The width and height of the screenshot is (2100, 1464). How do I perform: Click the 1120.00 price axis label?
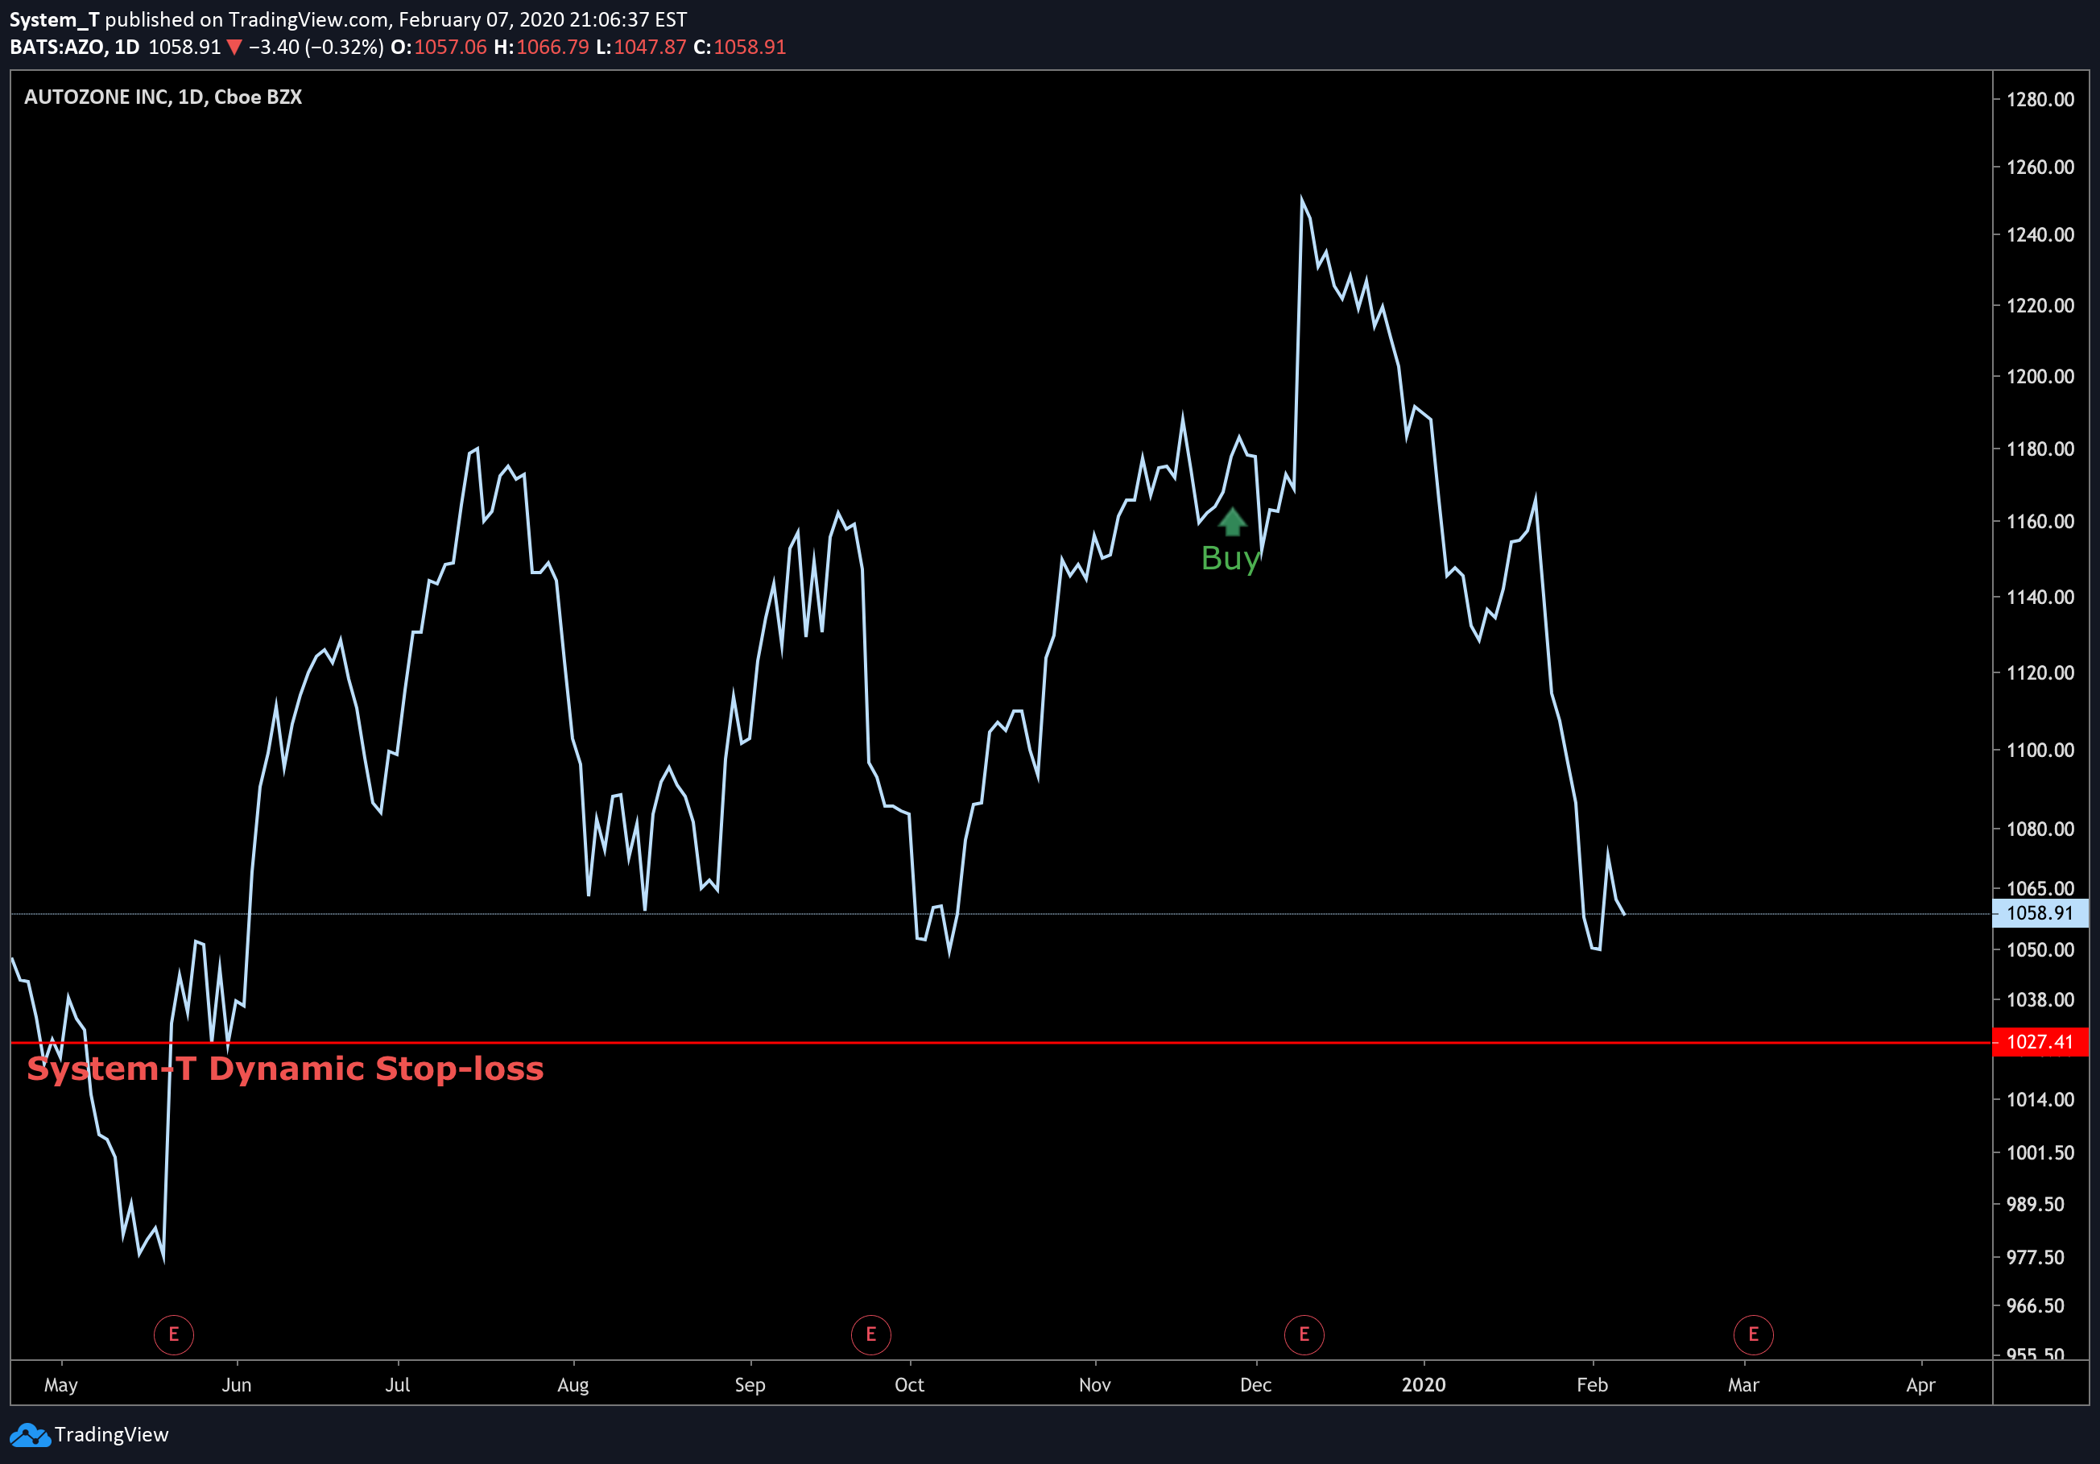click(2040, 673)
